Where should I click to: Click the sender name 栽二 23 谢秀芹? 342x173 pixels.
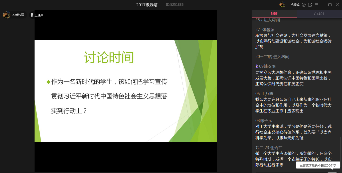(269, 148)
